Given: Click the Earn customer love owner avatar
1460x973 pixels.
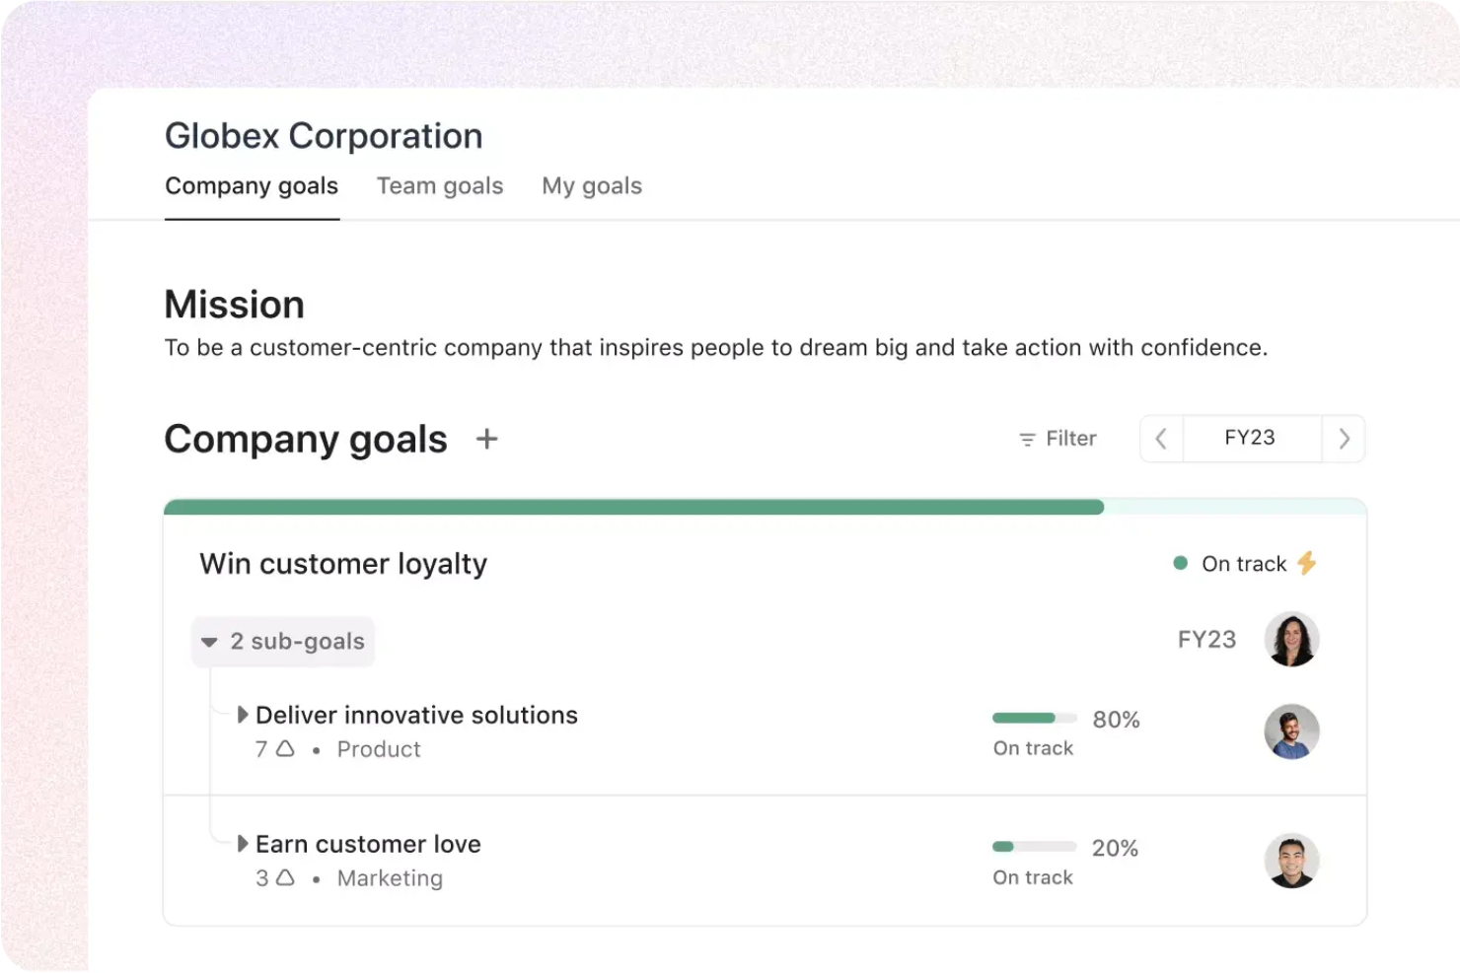Looking at the screenshot, I should pos(1291,861).
